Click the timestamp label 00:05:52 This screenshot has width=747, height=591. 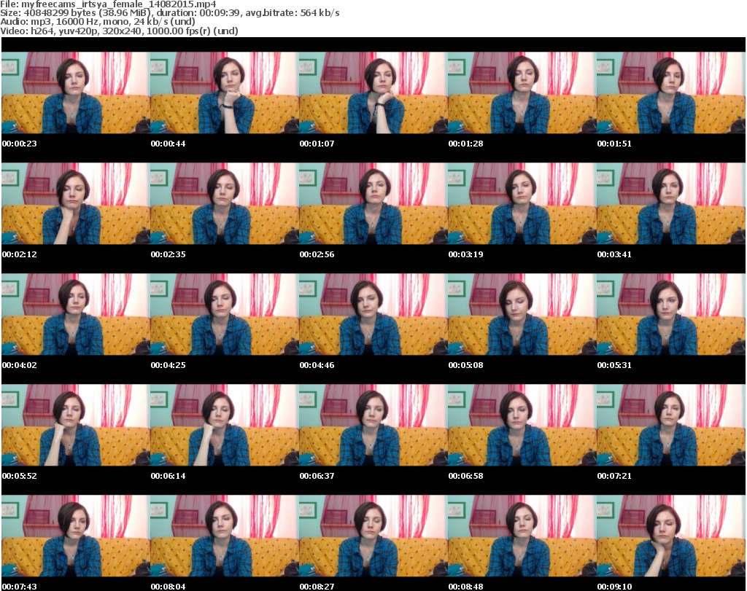(20, 476)
